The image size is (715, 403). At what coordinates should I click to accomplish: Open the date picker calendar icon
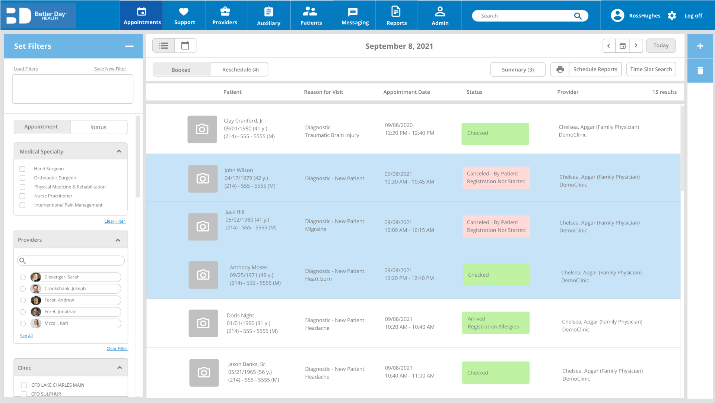(622, 46)
